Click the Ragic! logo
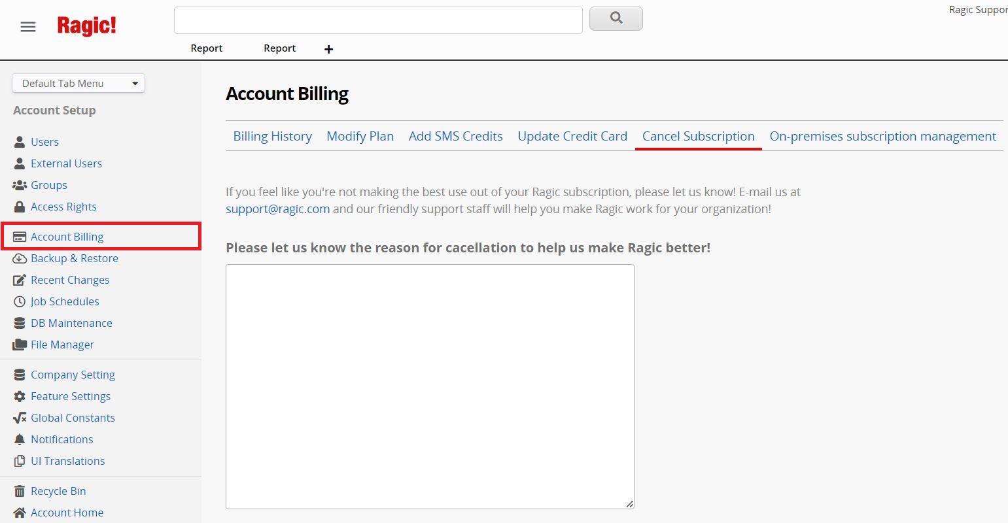The height and width of the screenshot is (523, 1008). 87,25
